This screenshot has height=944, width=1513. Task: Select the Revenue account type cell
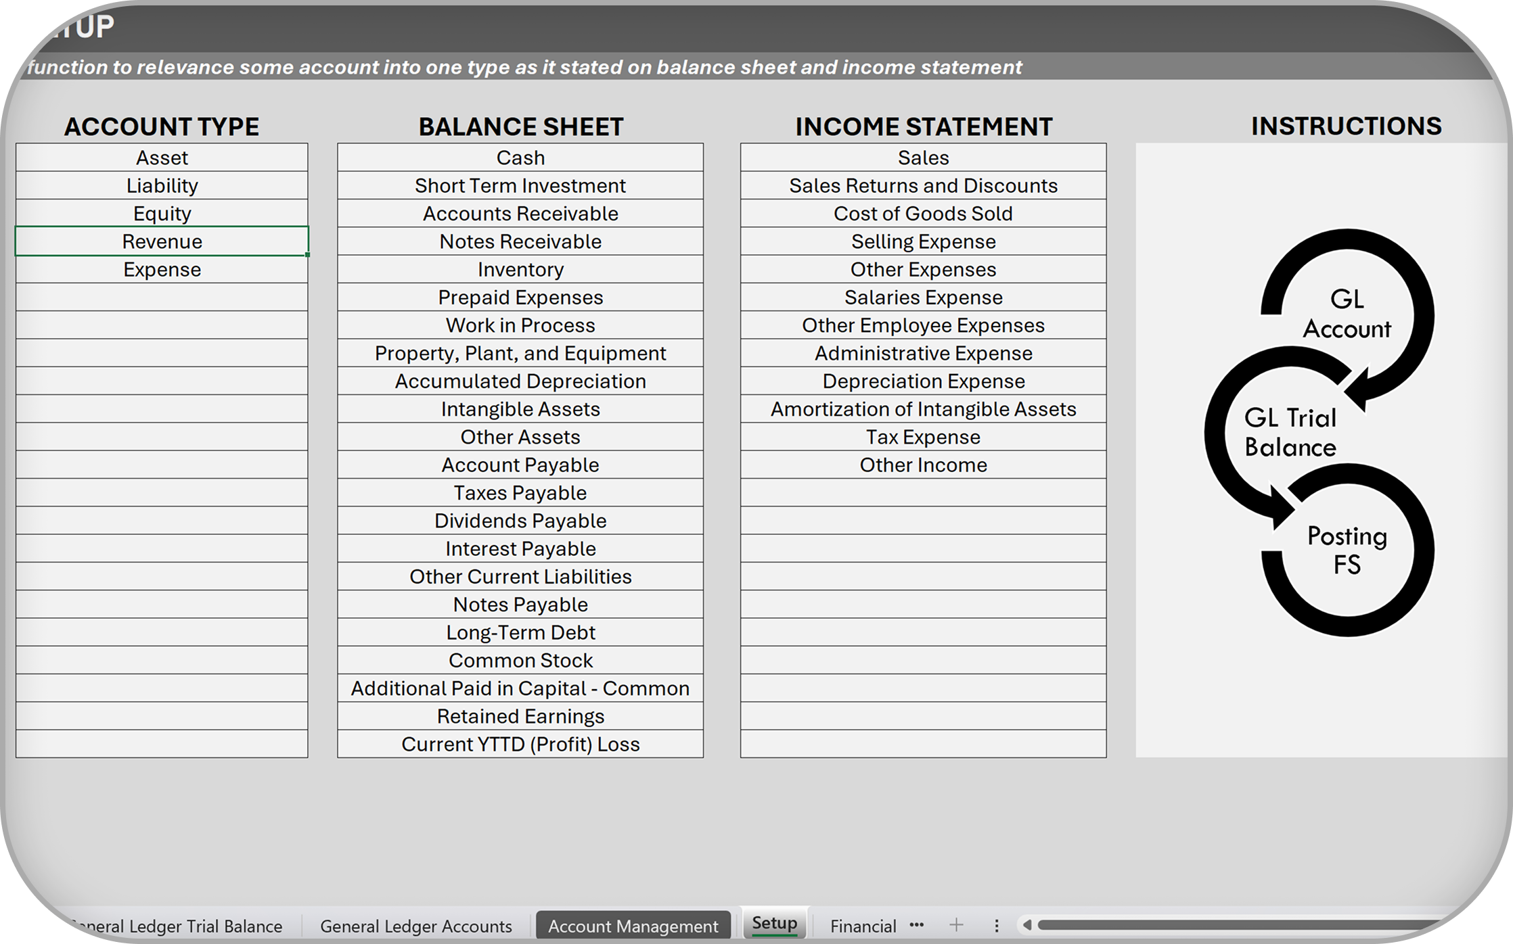point(162,241)
